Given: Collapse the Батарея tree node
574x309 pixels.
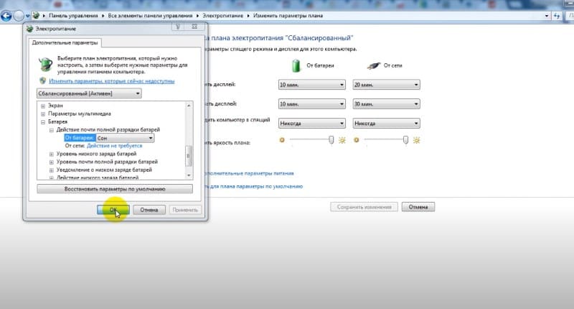Looking at the screenshot, I should point(43,122).
